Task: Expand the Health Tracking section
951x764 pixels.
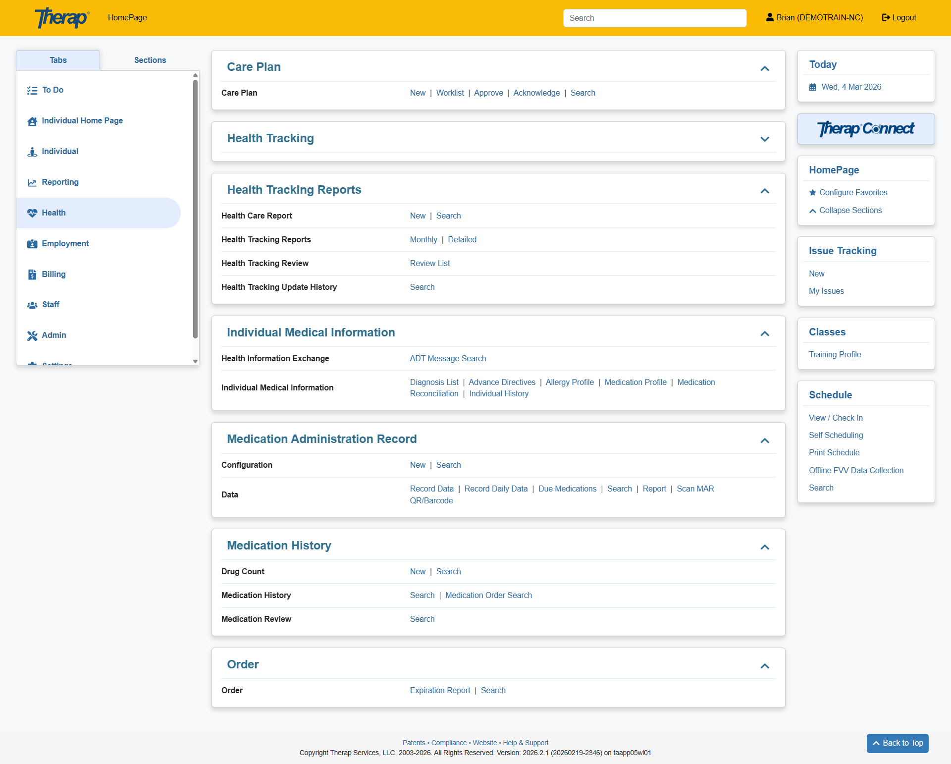Action: tap(764, 139)
